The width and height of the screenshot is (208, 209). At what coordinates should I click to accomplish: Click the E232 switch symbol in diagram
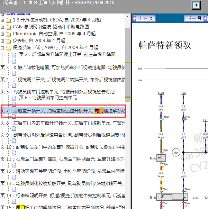161,158
